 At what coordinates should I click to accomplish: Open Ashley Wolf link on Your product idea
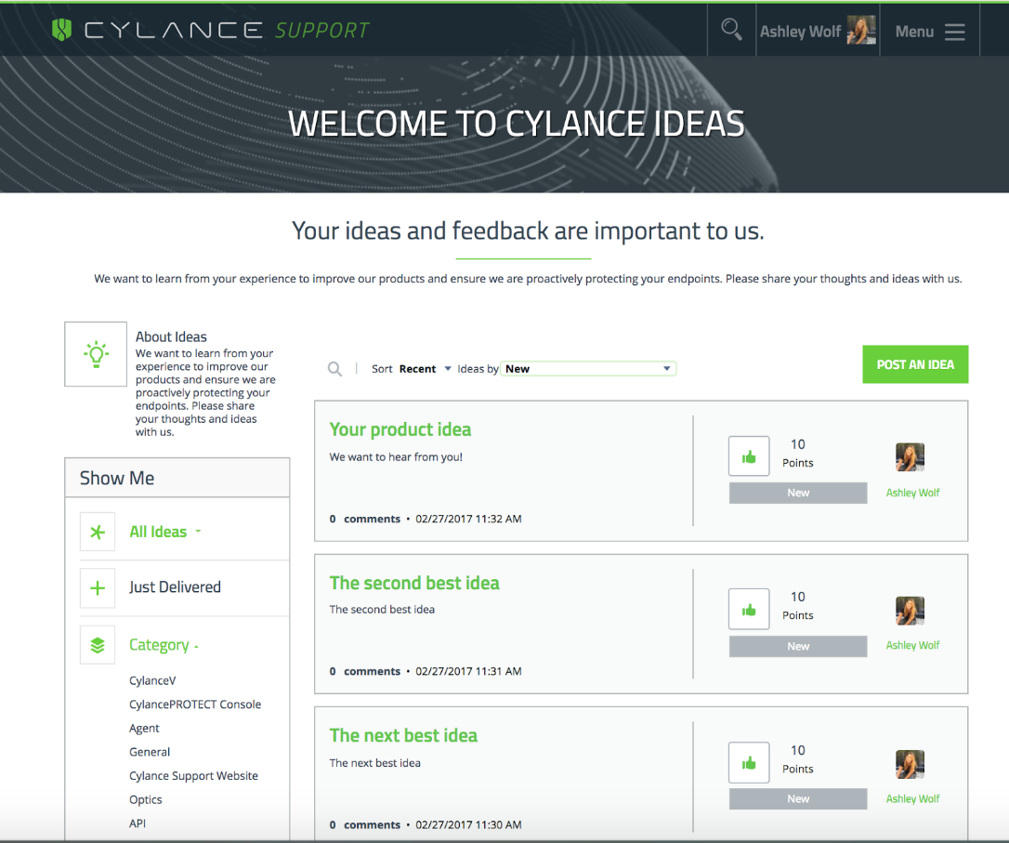[x=912, y=493]
